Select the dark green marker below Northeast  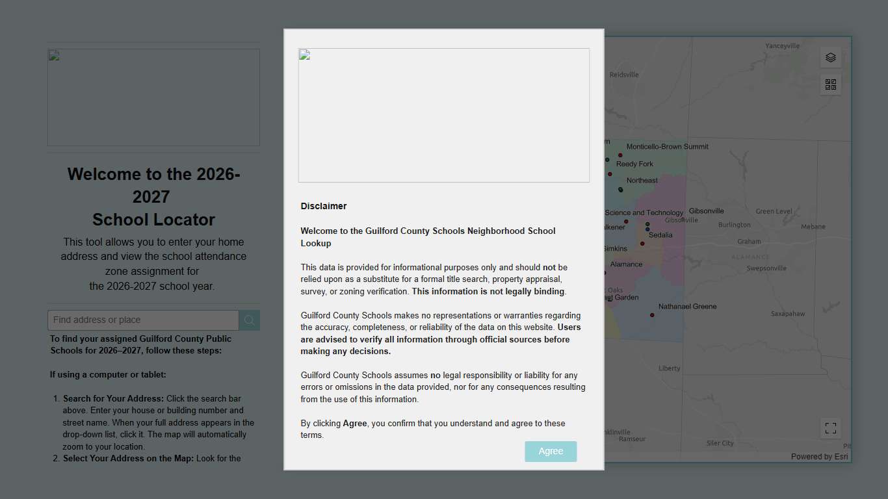click(621, 190)
